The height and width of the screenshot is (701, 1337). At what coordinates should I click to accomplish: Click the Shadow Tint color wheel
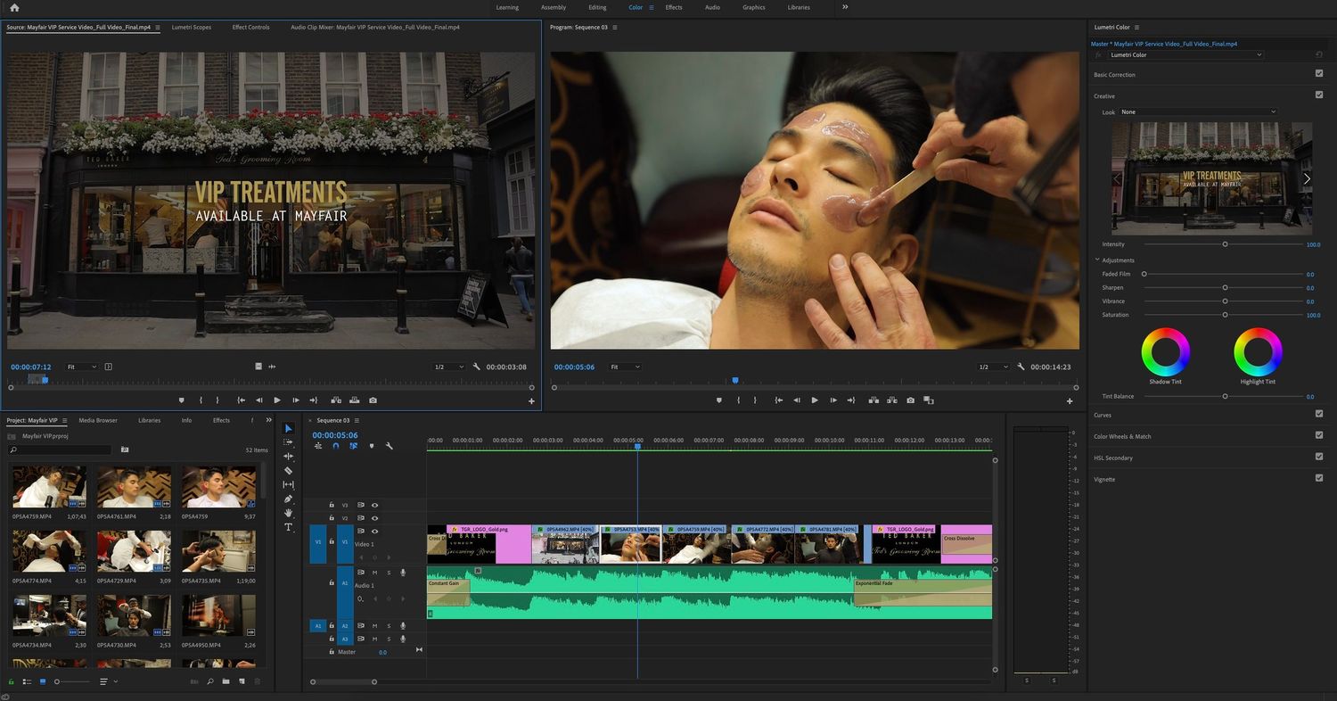click(1165, 352)
